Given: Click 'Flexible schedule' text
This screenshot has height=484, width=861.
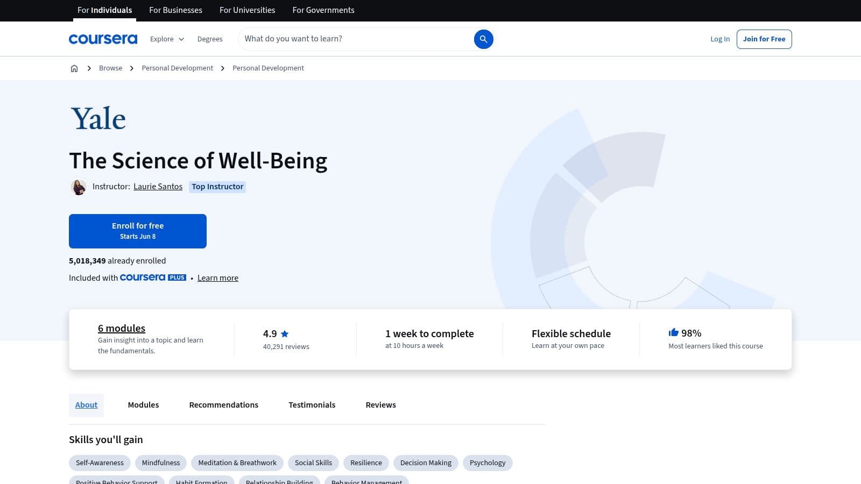Looking at the screenshot, I should [x=571, y=333].
